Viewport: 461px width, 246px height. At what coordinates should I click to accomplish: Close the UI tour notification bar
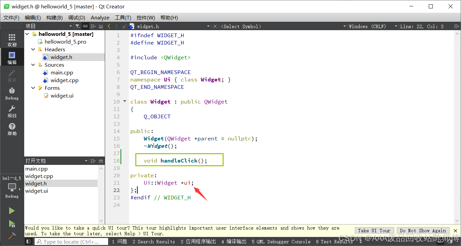coord(456,231)
